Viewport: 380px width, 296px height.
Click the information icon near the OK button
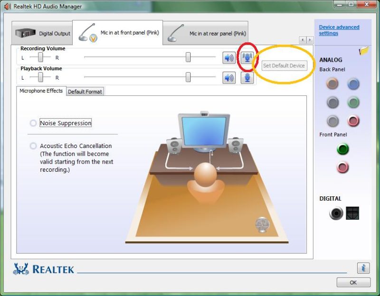(363, 268)
